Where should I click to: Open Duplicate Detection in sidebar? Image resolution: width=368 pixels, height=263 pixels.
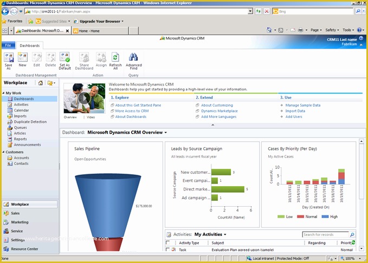tap(30, 122)
